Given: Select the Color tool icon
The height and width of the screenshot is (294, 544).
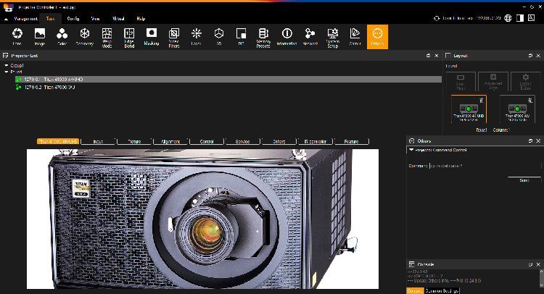Looking at the screenshot, I should 62,37.
